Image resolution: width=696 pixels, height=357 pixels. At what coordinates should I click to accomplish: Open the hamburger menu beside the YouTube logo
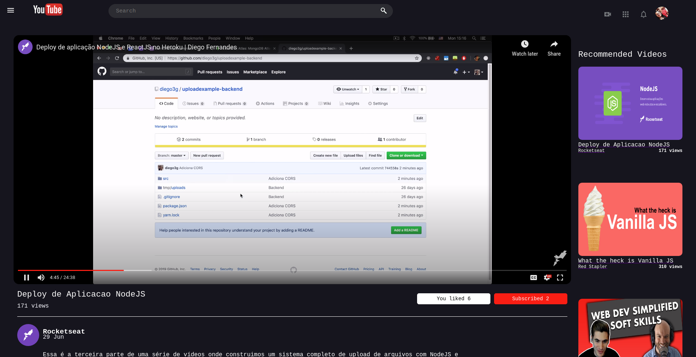tap(11, 10)
